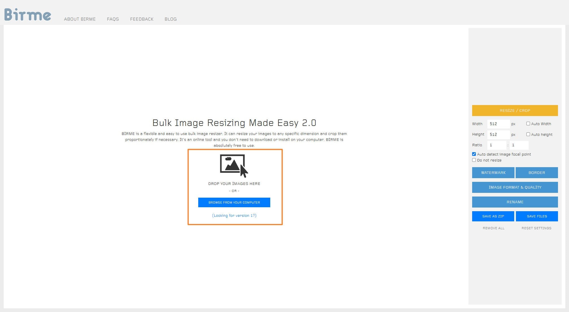
Task: Expand Image Format & Quality section
Action: pos(515,187)
